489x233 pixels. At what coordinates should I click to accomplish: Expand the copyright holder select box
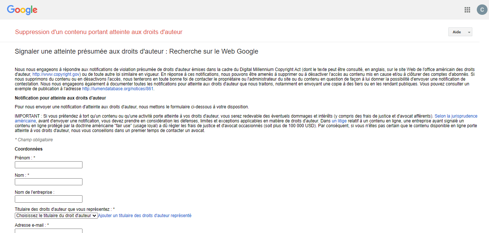[x=56, y=216]
